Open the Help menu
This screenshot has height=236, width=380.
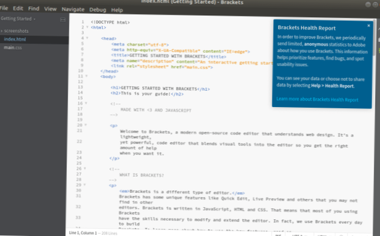click(x=117, y=10)
